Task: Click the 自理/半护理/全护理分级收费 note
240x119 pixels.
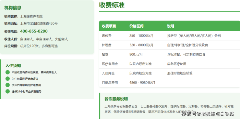Action: click(x=187, y=45)
